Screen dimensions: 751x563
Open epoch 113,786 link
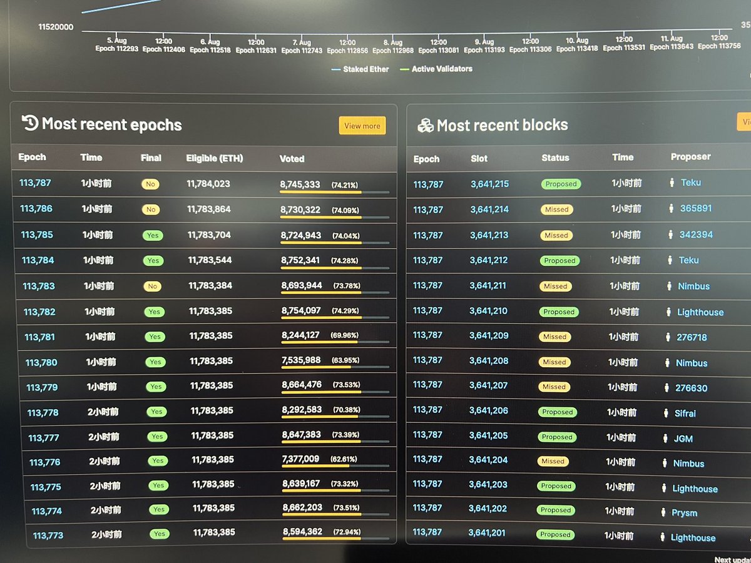point(36,208)
